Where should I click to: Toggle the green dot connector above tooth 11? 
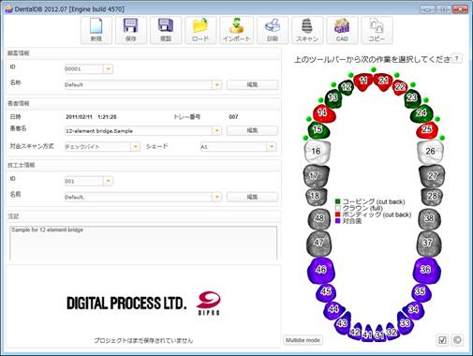click(374, 69)
